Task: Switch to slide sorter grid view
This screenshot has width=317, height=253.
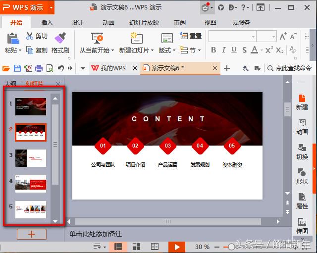Action: (136, 247)
